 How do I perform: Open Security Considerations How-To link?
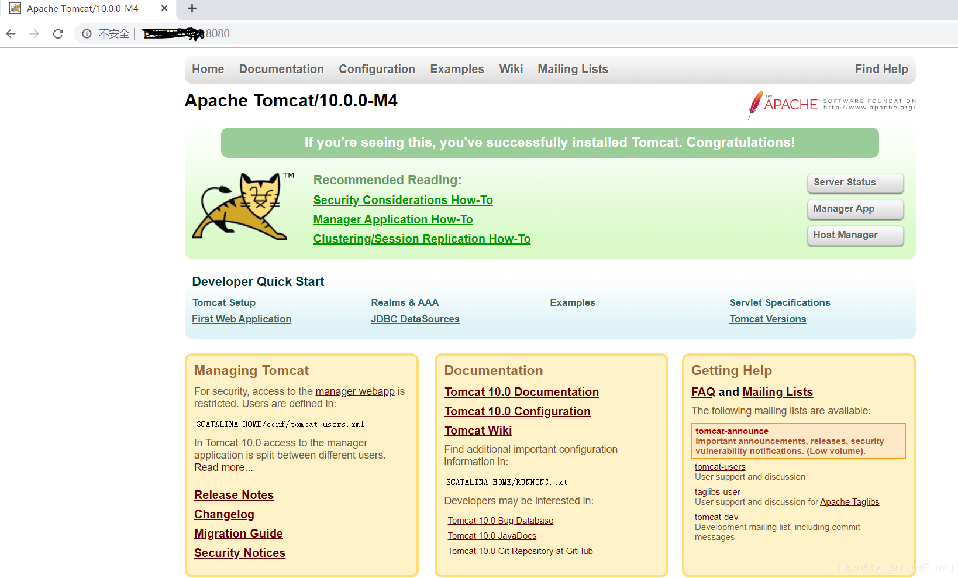[403, 200]
